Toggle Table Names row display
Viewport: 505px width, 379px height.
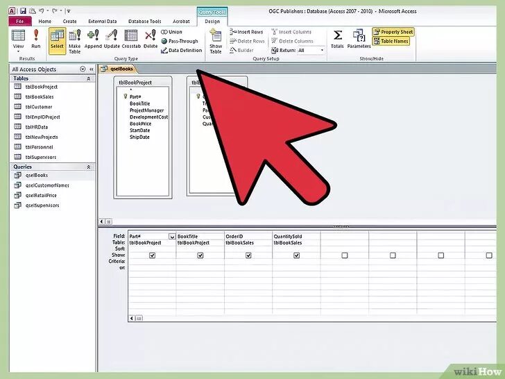[391, 41]
